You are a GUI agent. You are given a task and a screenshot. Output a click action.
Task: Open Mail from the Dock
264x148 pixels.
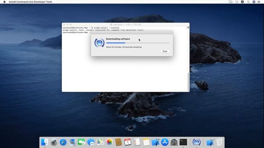point(73,142)
